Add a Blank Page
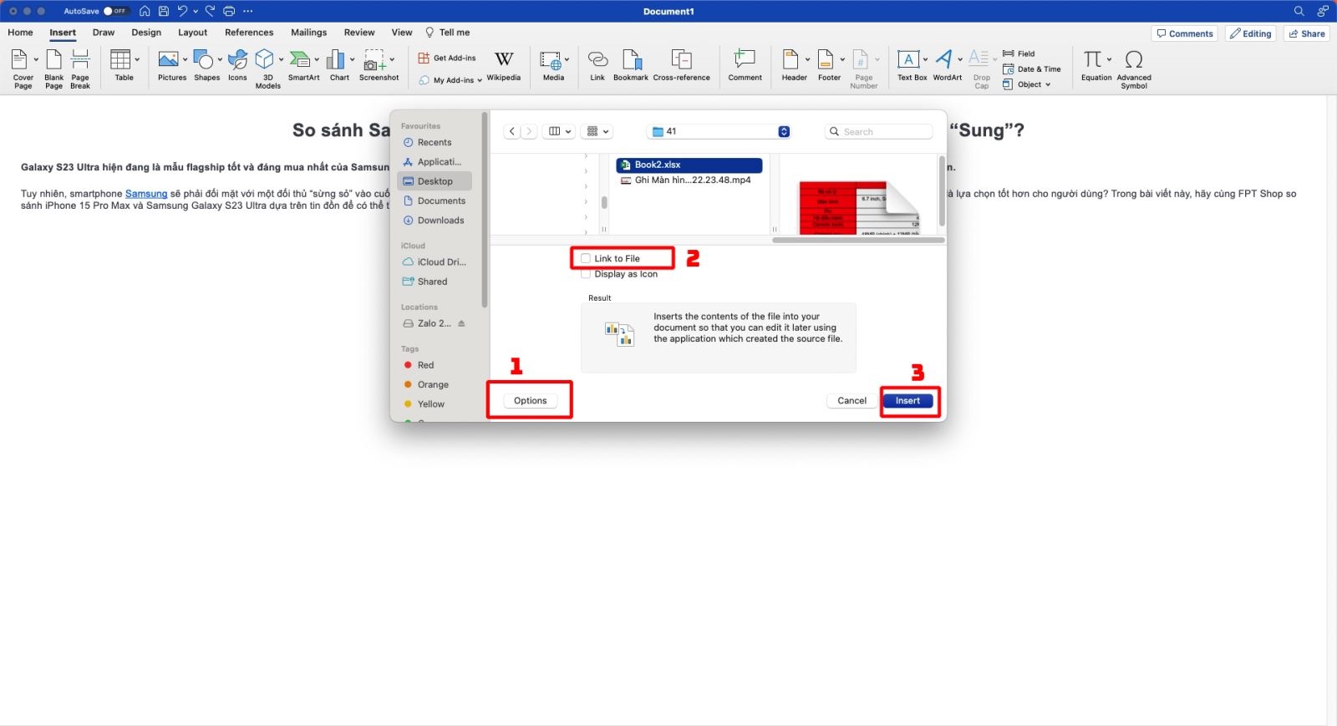 point(53,69)
